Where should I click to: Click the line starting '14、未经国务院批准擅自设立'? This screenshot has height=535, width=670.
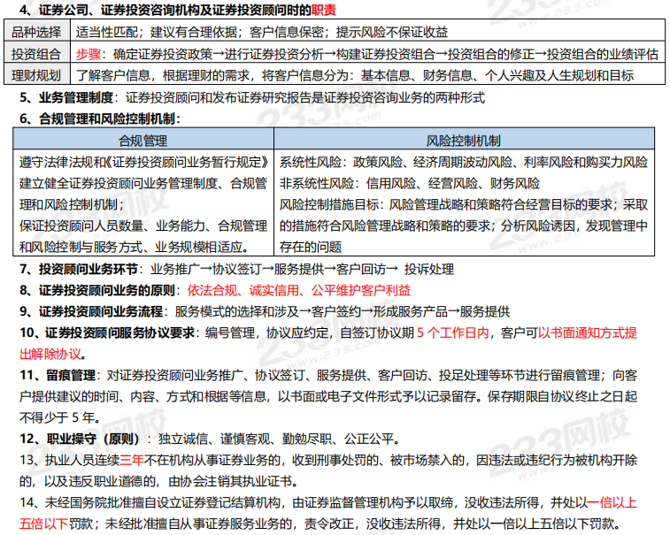pyautogui.click(x=328, y=502)
